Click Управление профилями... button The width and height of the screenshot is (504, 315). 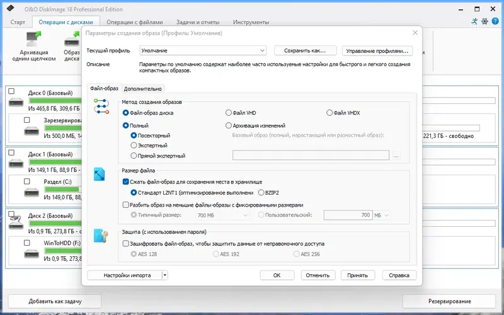tap(377, 50)
